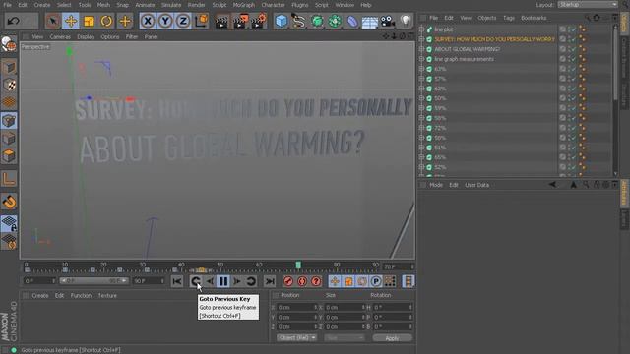Screen dimensions: 630x354
Task: Open the User Data menu
Action: click(x=476, y=185)
